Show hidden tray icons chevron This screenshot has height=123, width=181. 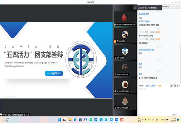[x=143, y=120]
